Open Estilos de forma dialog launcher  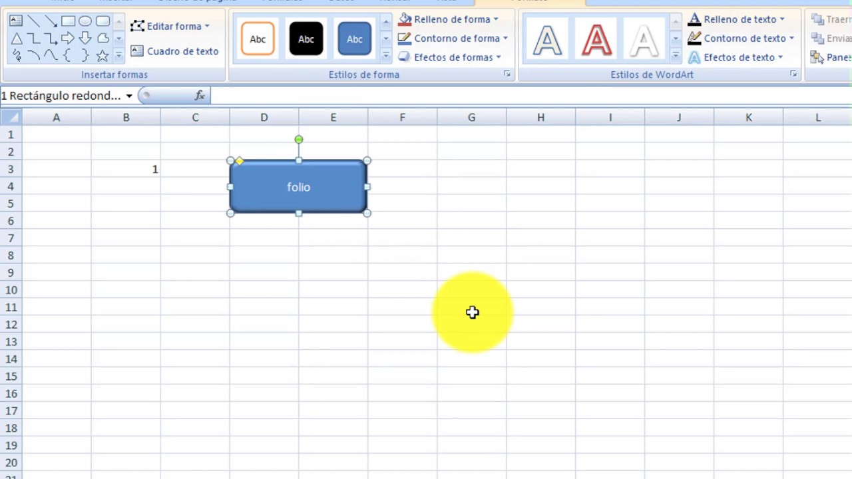(x=507, y=75)
